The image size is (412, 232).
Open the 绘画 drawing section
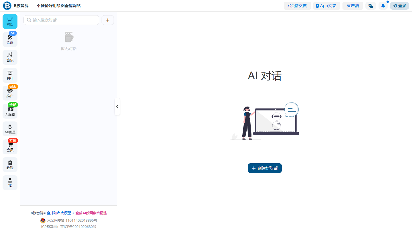click(x=10, y=40)
